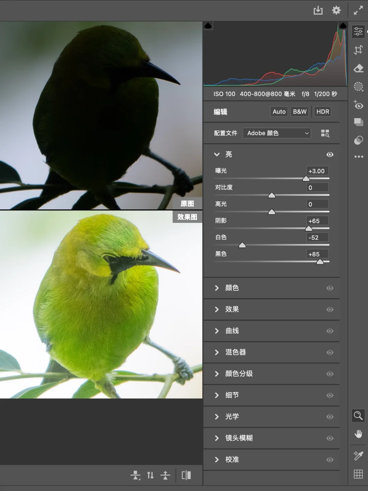Open the Masking tool
Screen dimensions: 368x491
click(x=358, y=87)
